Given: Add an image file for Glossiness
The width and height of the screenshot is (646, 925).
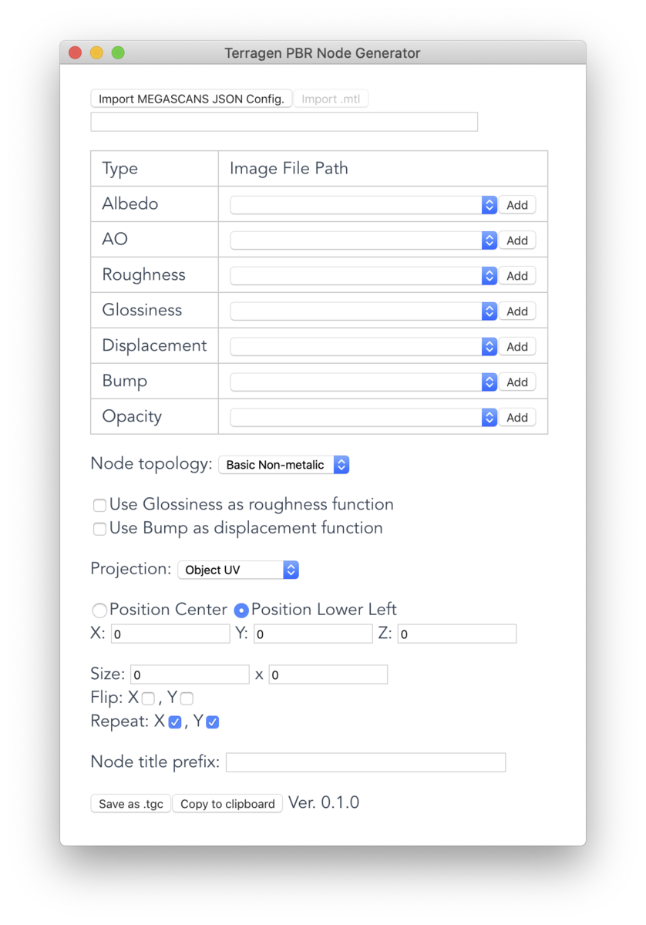Looking at the screenshot, I should click(516, 311).
